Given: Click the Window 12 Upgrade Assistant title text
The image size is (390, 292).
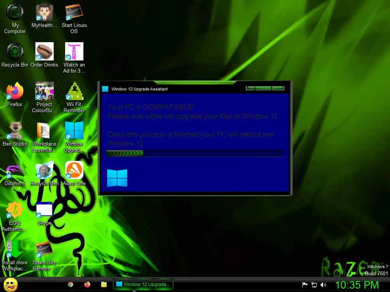Looking at the screenshot, I should 139,89.
